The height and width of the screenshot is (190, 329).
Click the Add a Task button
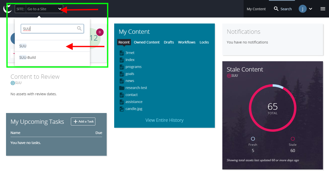(x=83, y=121)
